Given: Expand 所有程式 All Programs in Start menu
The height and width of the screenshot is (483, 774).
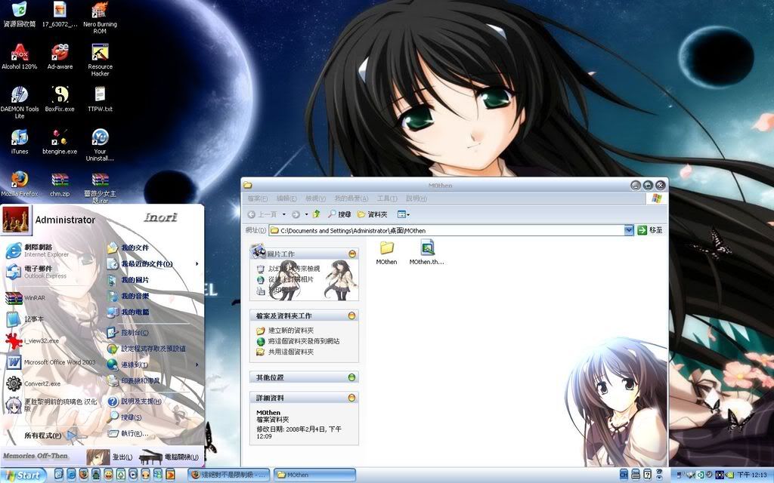Looking at the screenshot, I should (x=51, y=435).
